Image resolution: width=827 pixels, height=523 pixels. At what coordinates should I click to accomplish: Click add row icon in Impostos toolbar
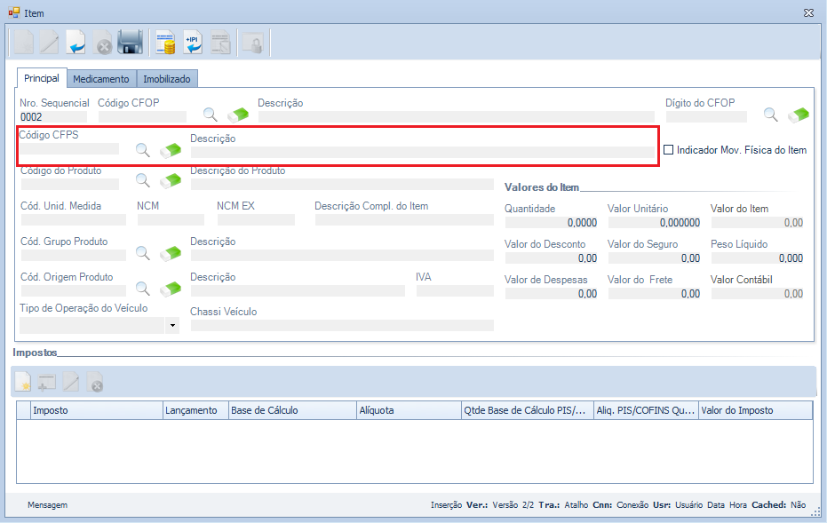coord(46,382)
